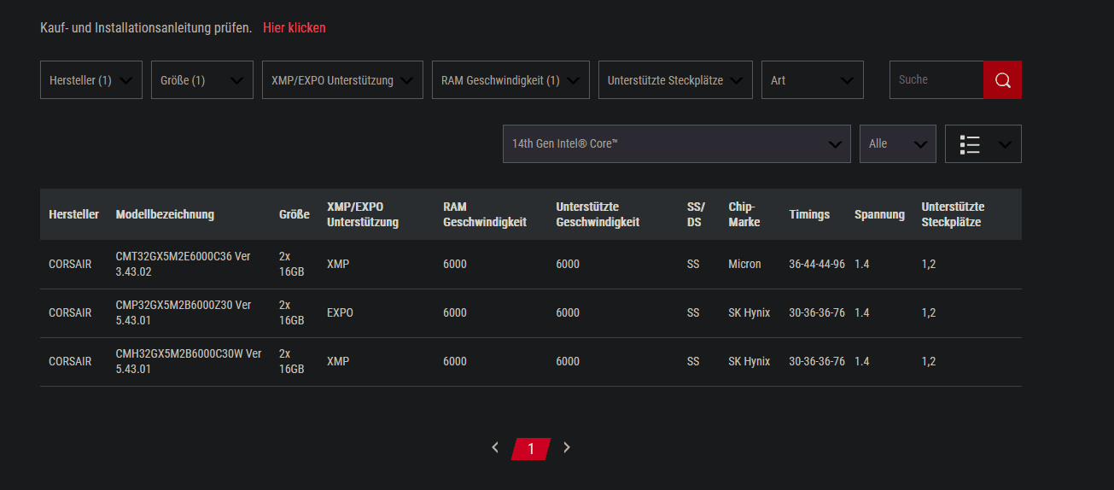Click EXPO cell in CMP32GX5M2B6000Z30 row
The width and height of the screenshot is (1114, 490).
[x=340, y=313]
